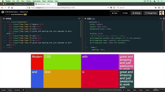This screenshot has height=92, width=165.
Task: Open the Change View menu
Action: pos(151,13)
